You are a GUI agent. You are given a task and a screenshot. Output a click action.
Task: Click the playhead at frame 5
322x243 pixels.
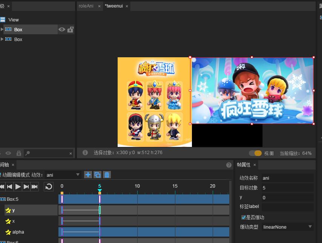[x=100, y=191]
